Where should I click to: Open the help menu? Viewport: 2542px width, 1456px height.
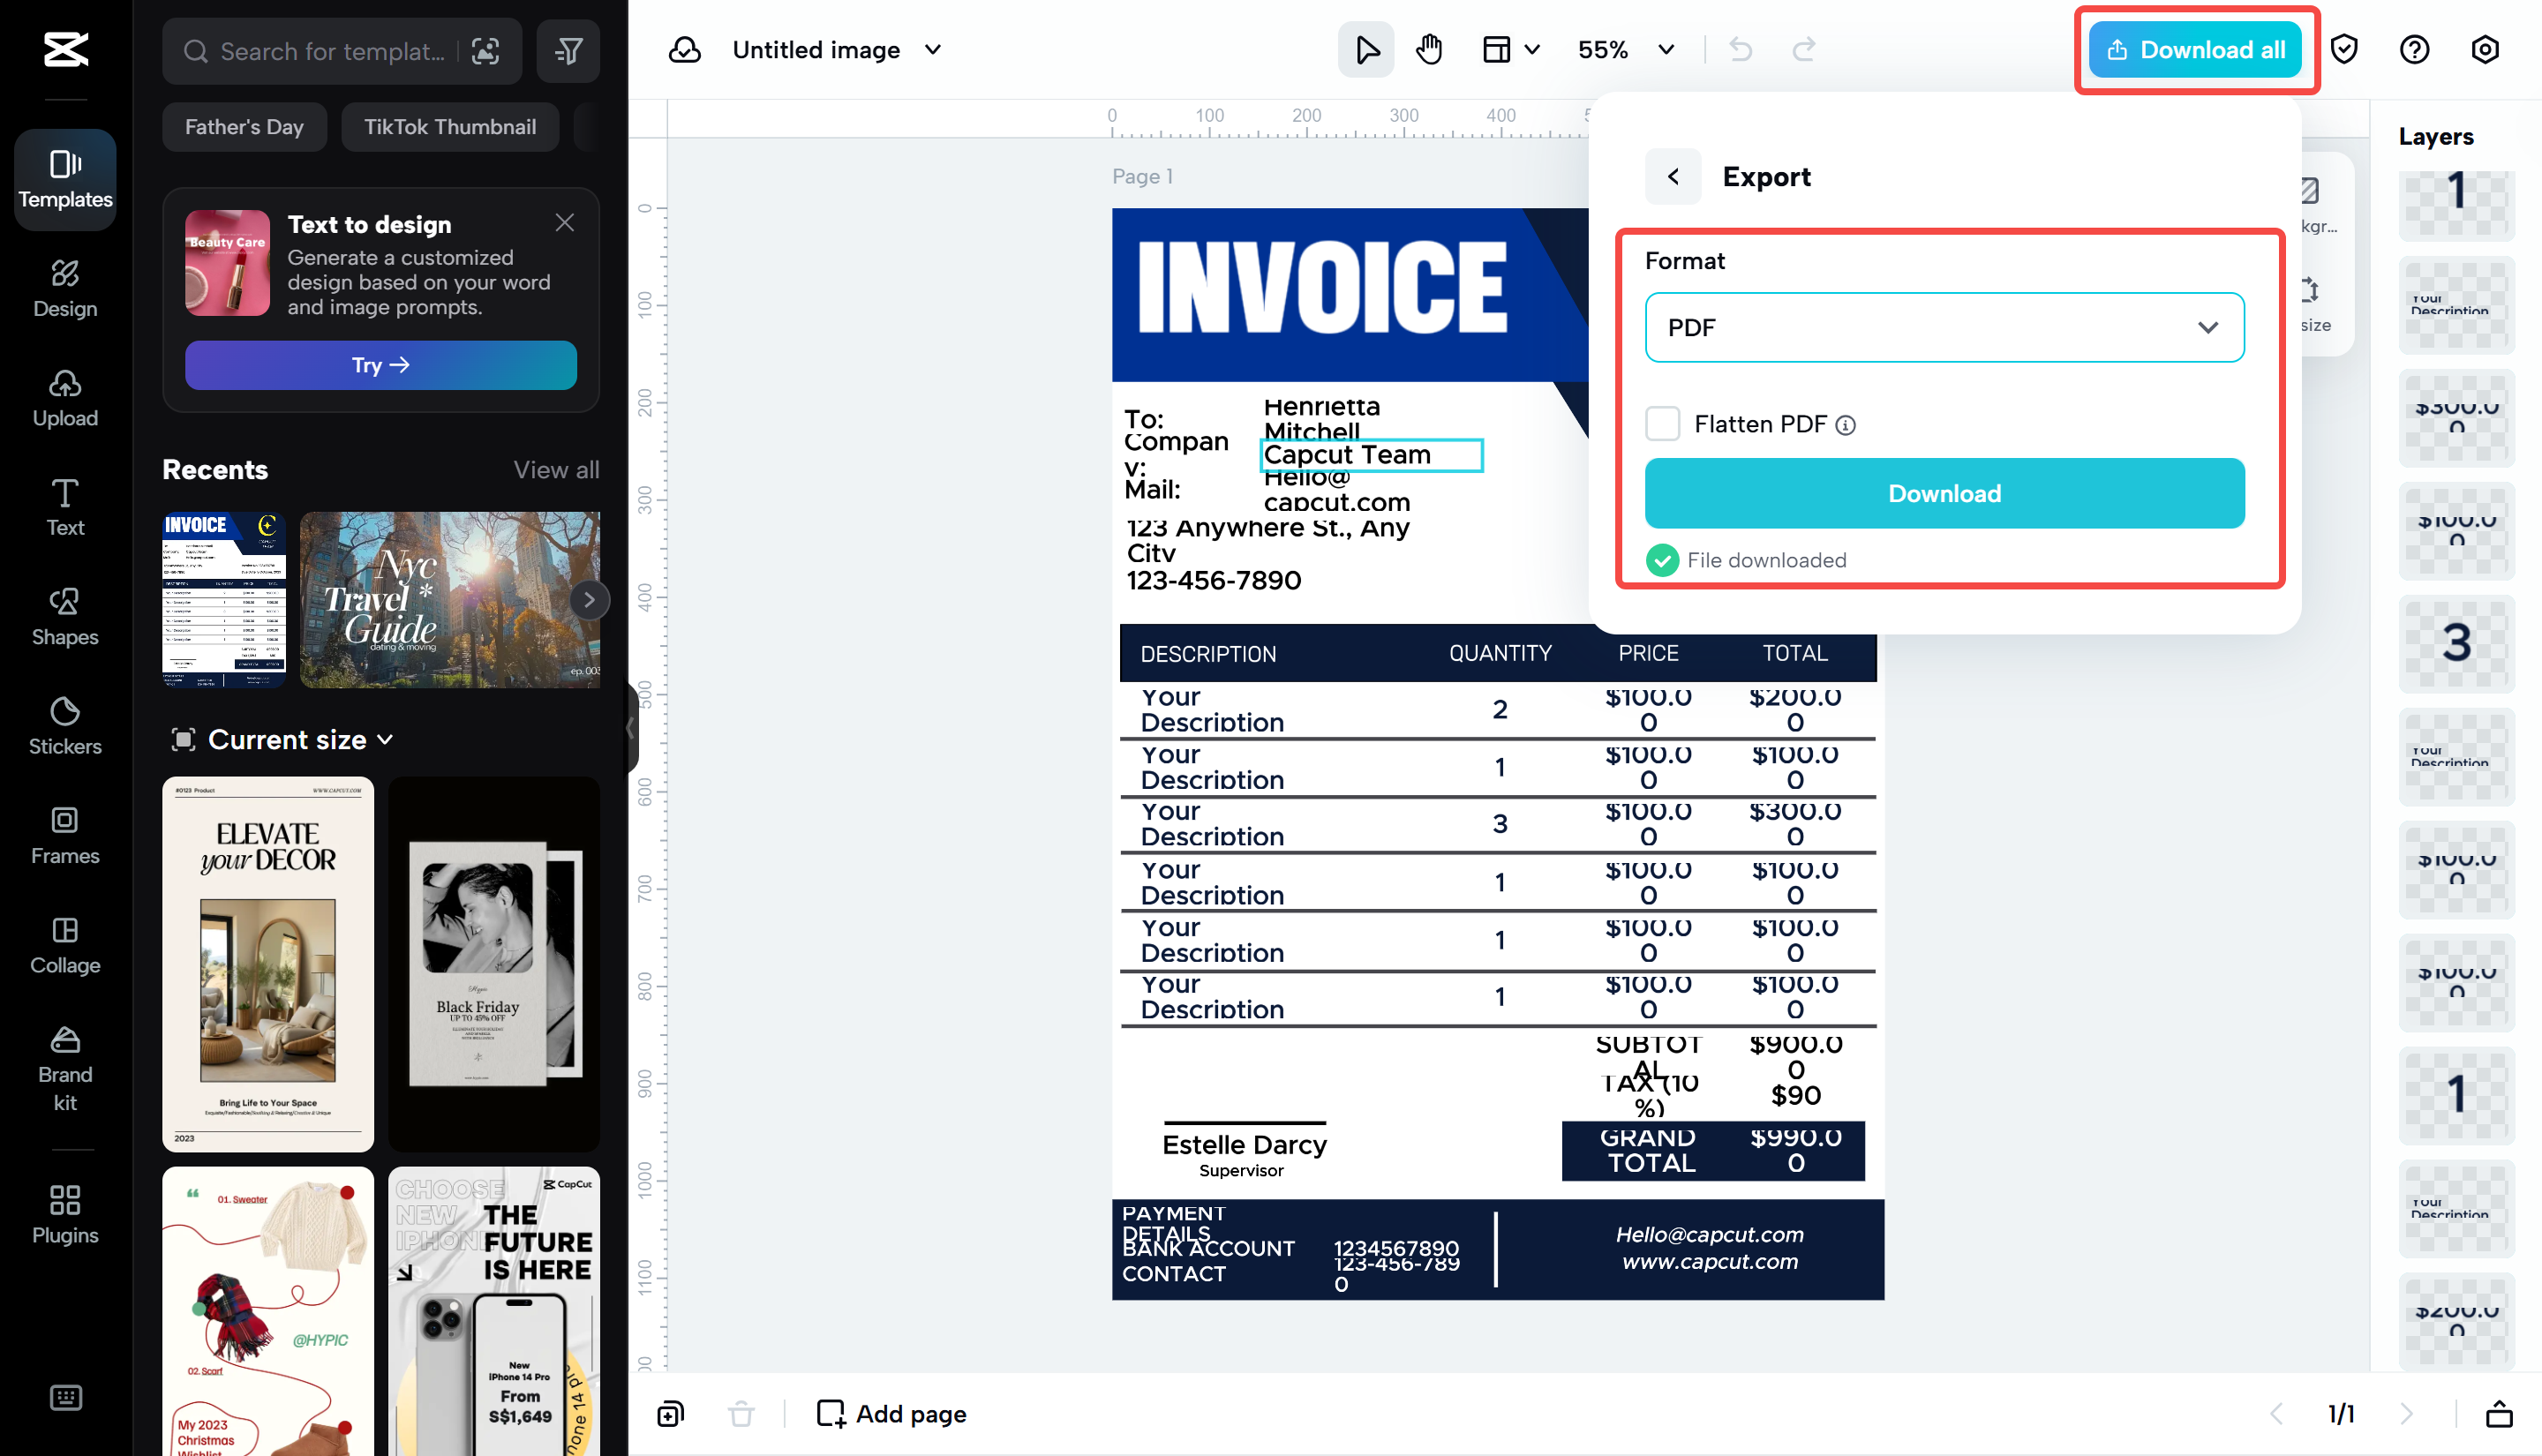2414,49
